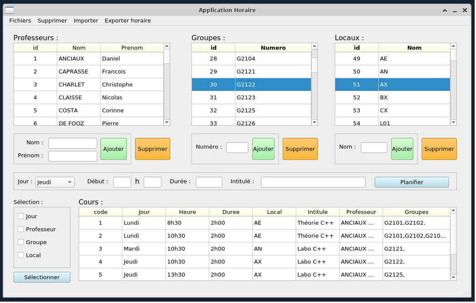The image size is (476, 303).
Task: Open the Supprimer menu
Action: click(x=52, y=20)
